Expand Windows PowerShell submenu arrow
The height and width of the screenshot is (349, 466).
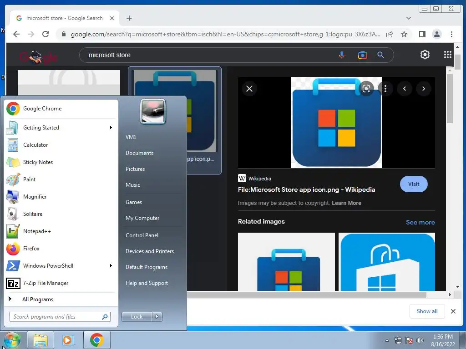[x=111, y=265]
